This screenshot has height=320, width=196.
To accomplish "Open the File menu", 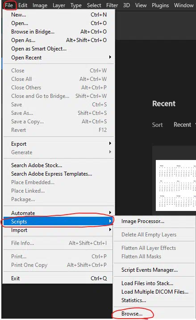I will [x=9, y=5].
